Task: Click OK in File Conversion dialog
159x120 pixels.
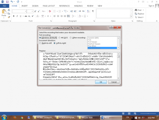Action: coord(101,82)
